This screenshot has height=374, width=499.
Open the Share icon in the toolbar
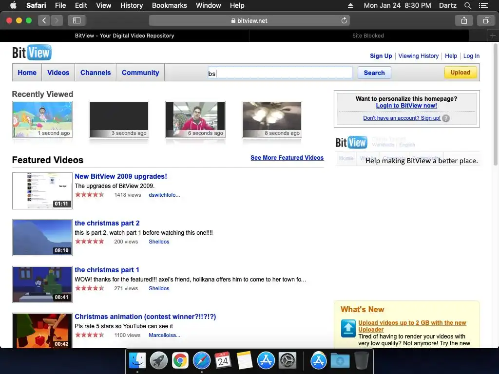pyautogui.click(x=464, y=20)
